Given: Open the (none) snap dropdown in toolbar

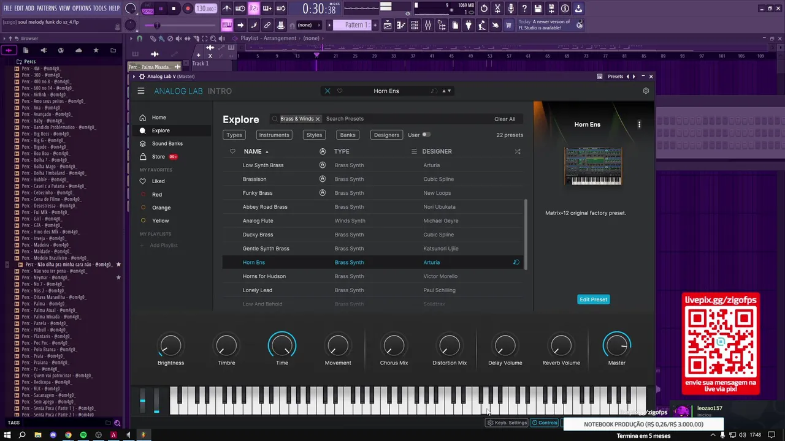Looking at the screenshot, I should [308, 25].
